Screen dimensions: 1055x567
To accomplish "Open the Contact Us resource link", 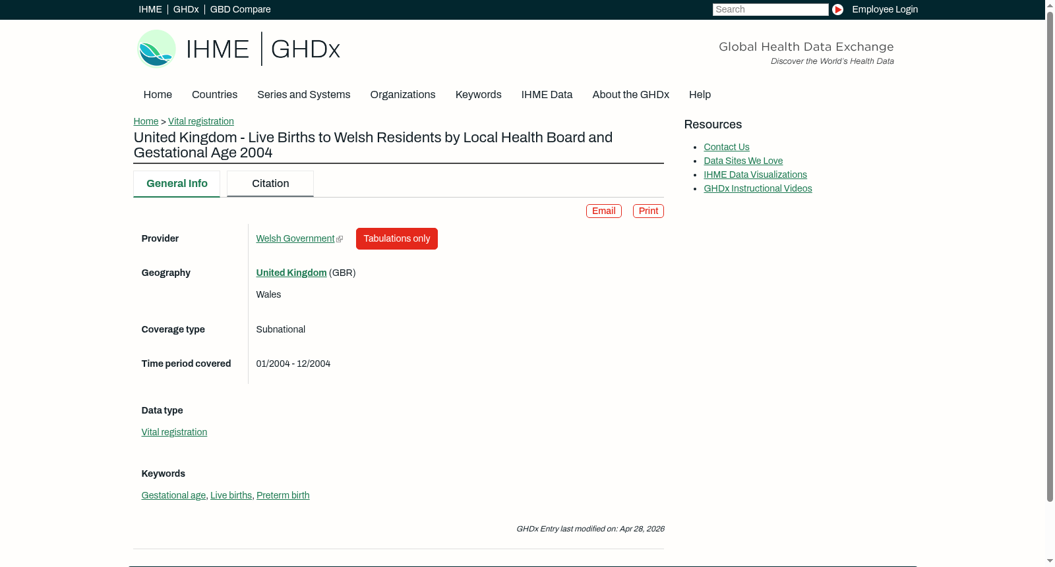I will (727, 147).
